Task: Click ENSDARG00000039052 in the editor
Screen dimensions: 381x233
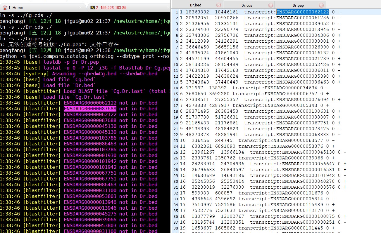Action: point(303,24)
